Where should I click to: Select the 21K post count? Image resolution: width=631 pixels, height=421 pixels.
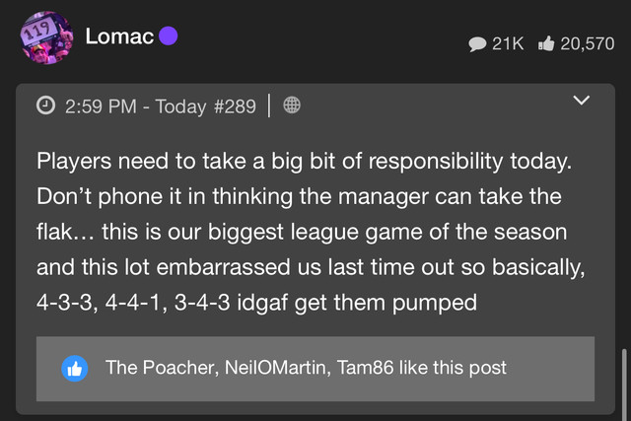pos(508,43)
